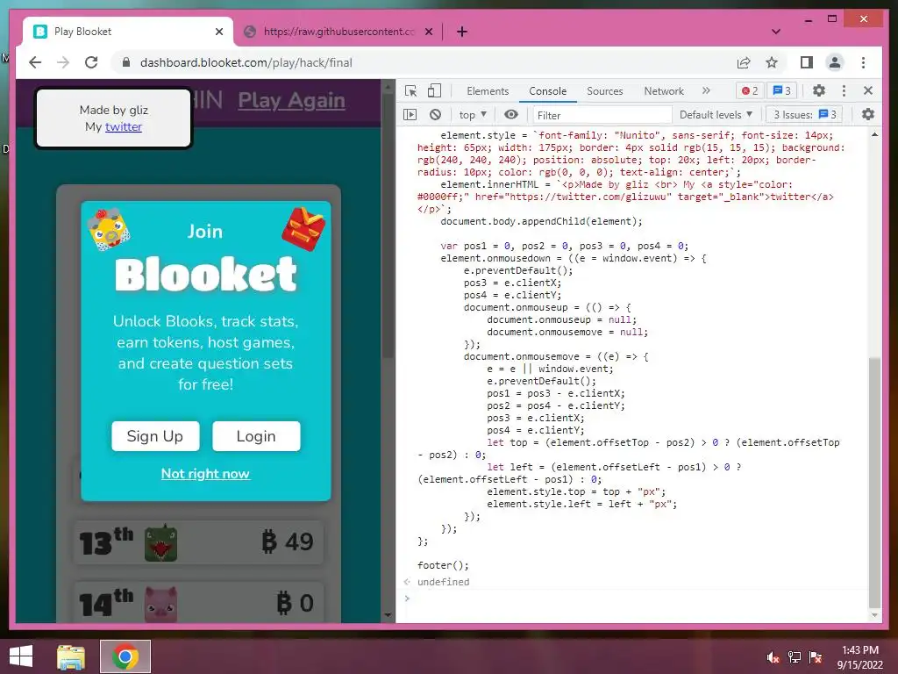This screenshot has width=898, height=674.
Task: Open the top JavaScript context dropdown
Action: click(x=473, y=115)
